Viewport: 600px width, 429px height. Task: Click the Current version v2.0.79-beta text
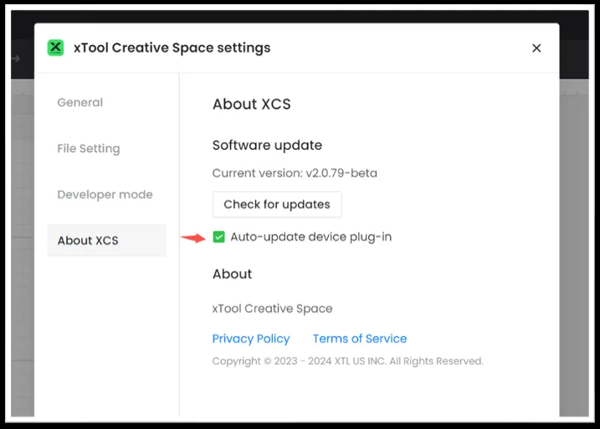coord(295,173)
